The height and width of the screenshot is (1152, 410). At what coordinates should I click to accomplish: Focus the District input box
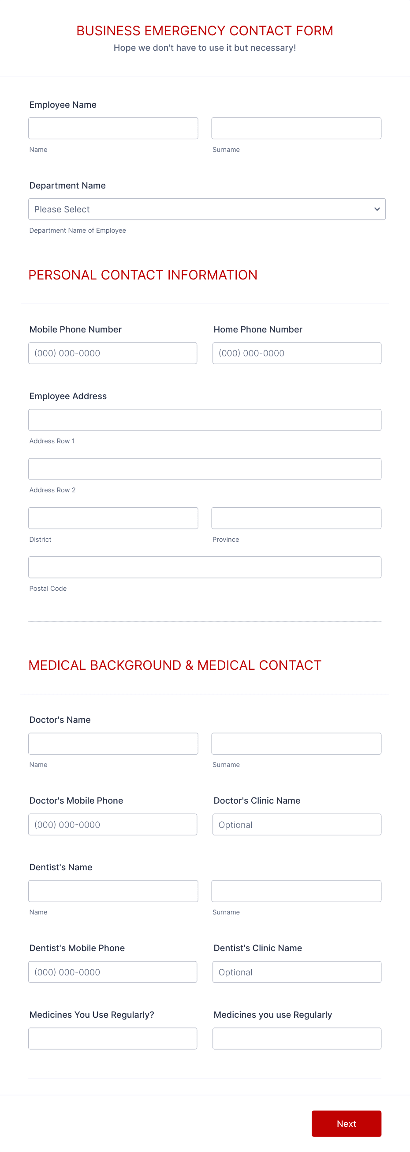[x=113, y=518]
